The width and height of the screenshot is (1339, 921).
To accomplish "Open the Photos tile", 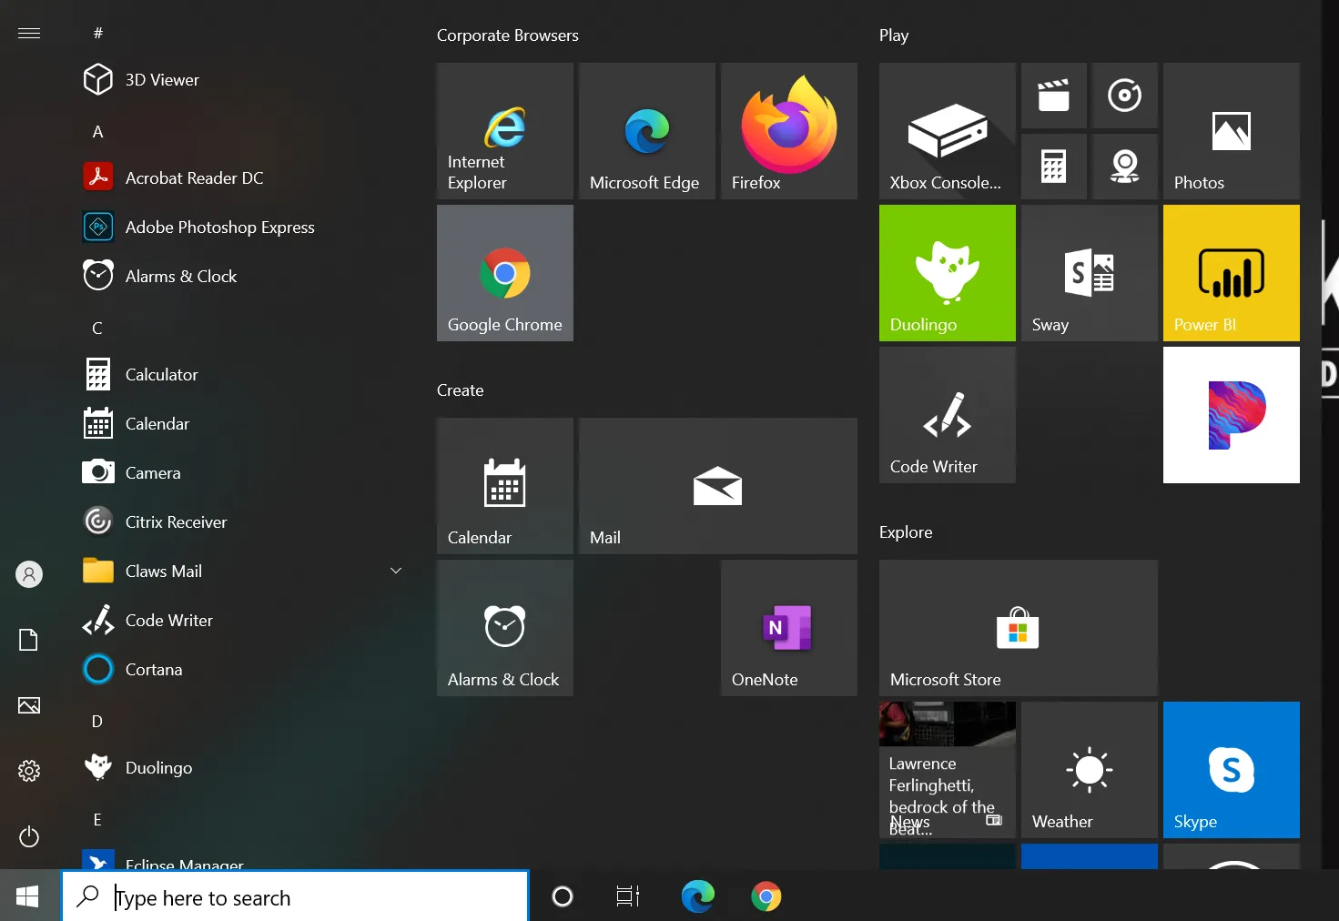I will (x=1232, y=131).
